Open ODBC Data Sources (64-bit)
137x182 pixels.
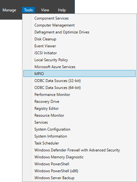[80, 88]
